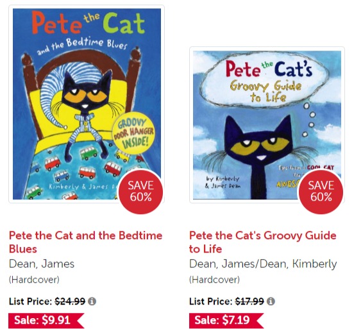Click info icon beside $17.99 list price
Image resolution: width=354 pixels, height=329 pixels.
pyautogui.click(x=271, y=301)
